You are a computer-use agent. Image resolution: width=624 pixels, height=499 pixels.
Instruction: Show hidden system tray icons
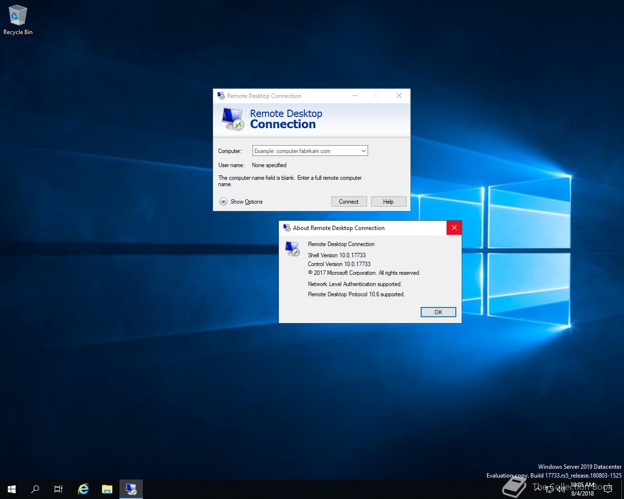point(537,489)
